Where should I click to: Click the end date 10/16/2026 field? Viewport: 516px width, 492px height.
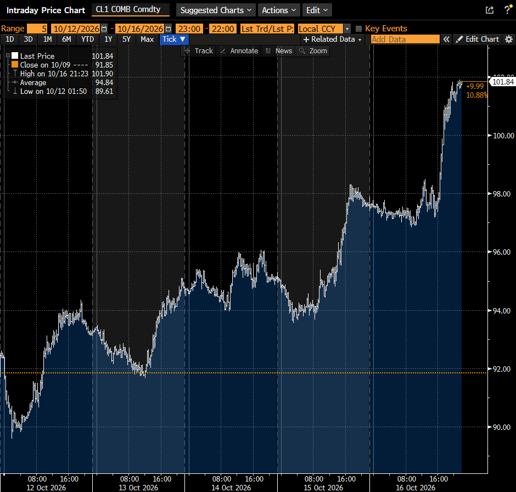point(141,29)
